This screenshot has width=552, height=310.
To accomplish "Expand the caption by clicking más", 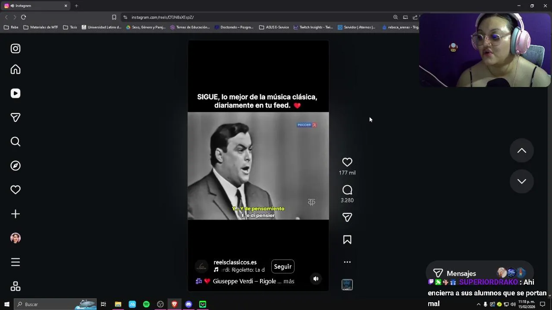I will (289, 281).
